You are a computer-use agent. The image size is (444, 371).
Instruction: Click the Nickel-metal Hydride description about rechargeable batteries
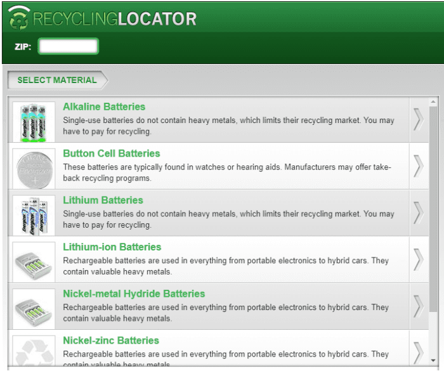226,313
